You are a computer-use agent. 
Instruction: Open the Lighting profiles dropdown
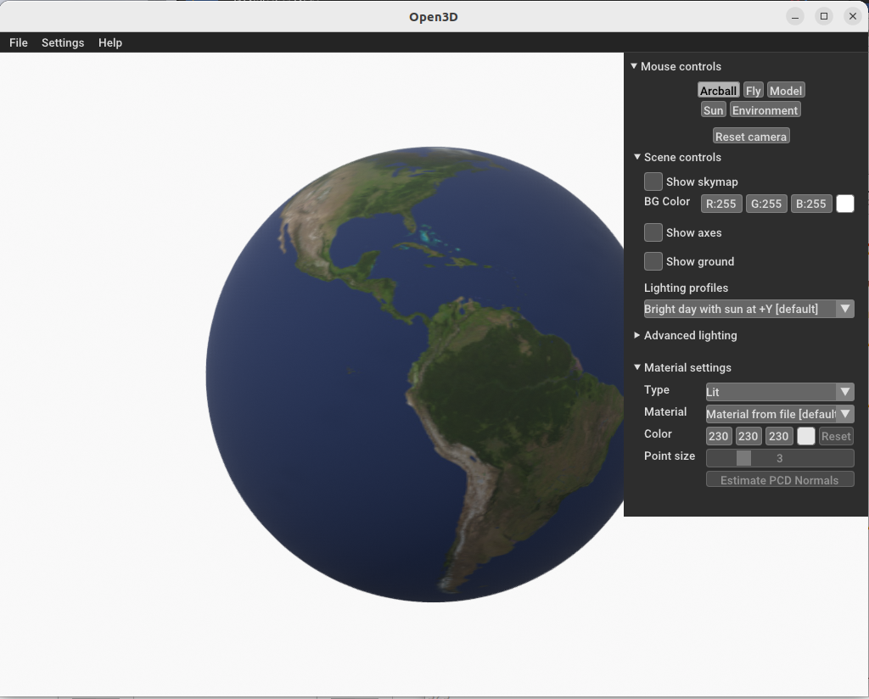[x=748, y=309]
